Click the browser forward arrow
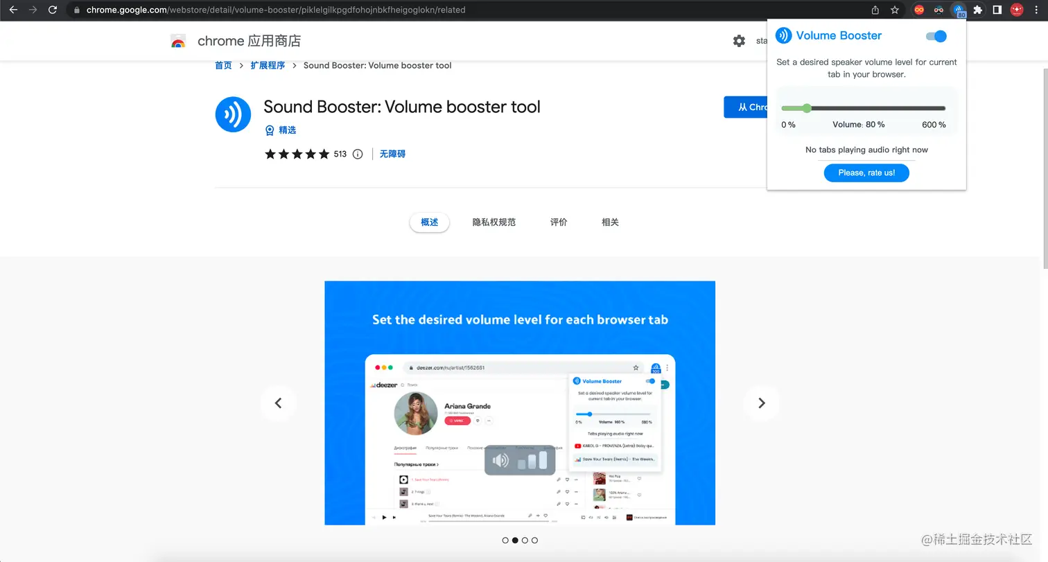The width and height of the screenshot is (1048, 562). tap(33, 10)
